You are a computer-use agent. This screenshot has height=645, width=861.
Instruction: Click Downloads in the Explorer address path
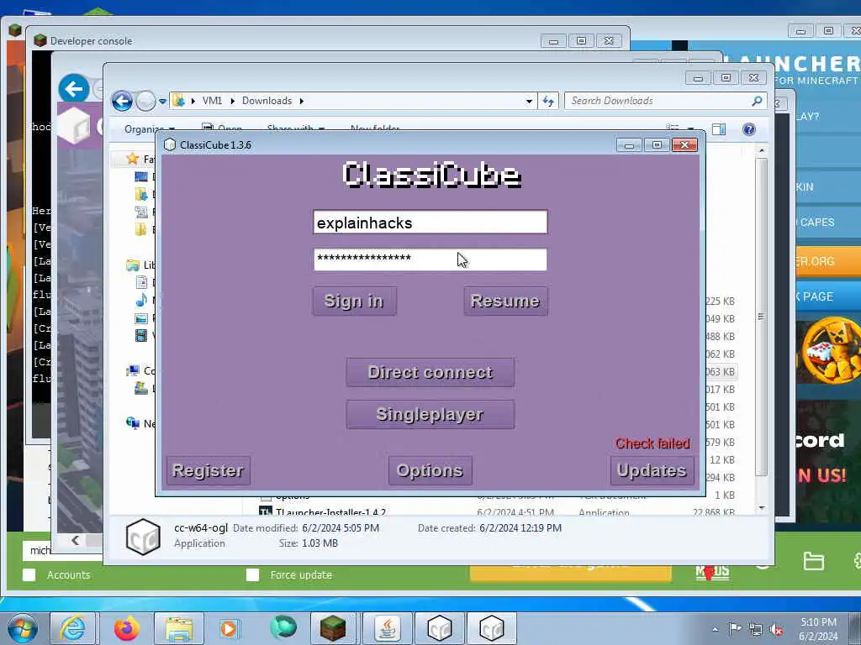[267, 101]
